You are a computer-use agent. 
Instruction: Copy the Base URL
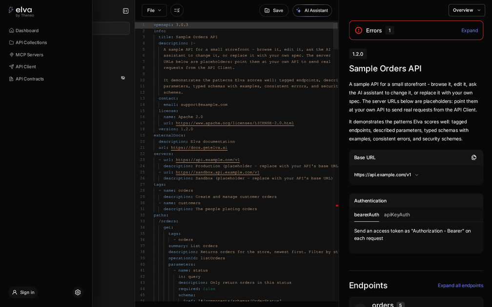(x=474, y=157)
